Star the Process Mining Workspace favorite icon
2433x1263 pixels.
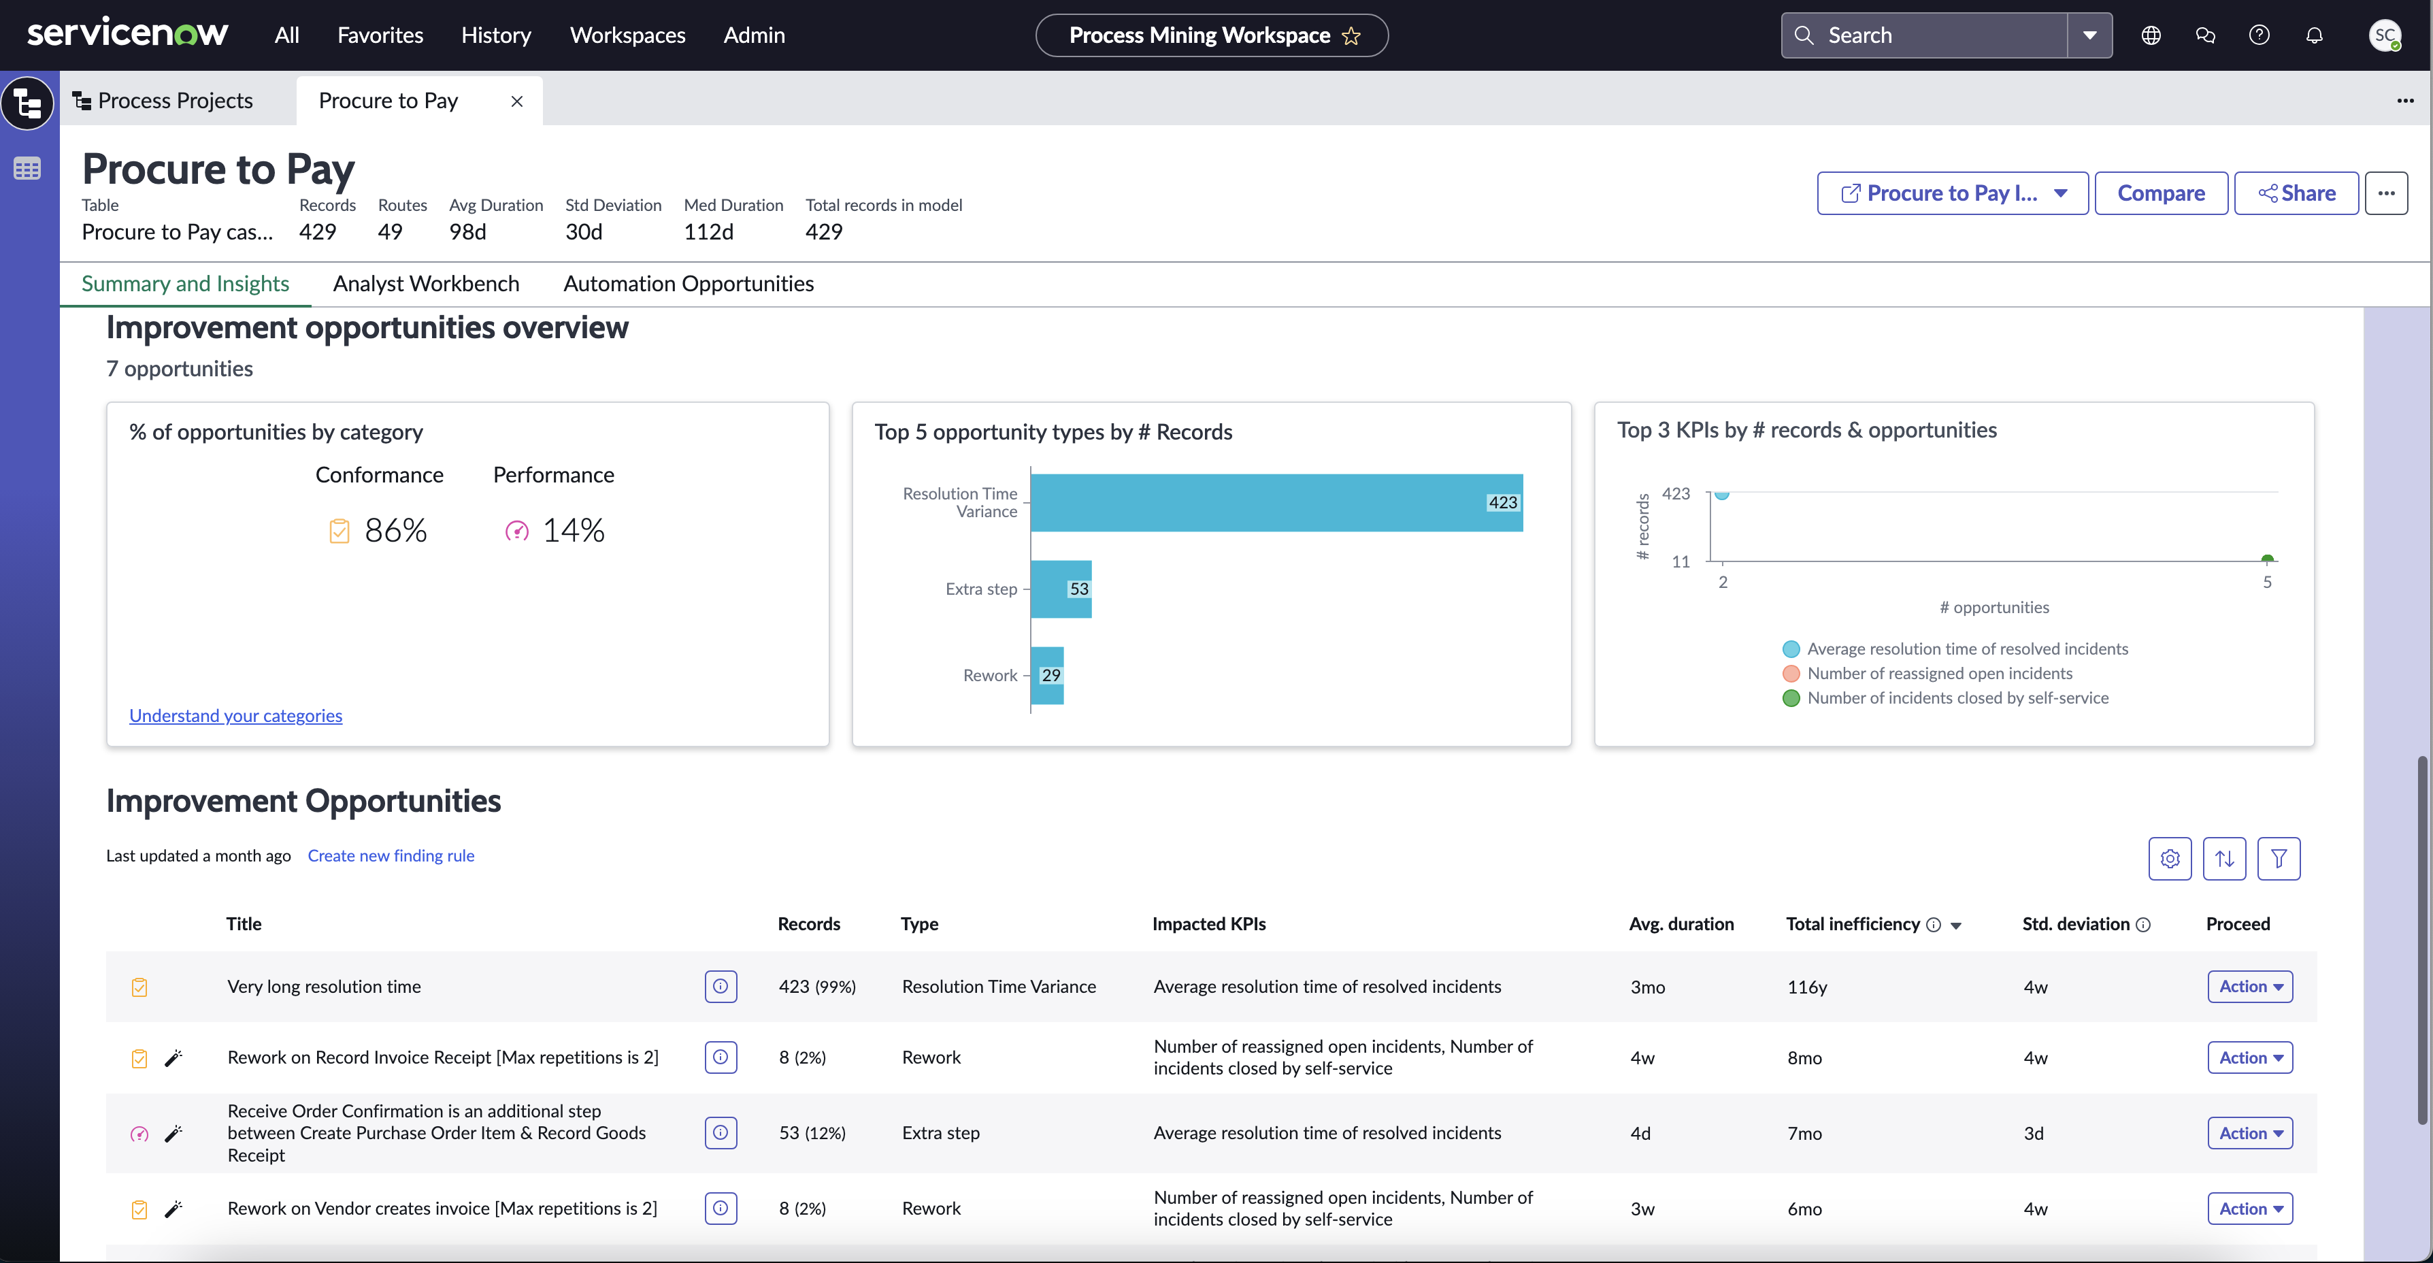coord(1352,36)
